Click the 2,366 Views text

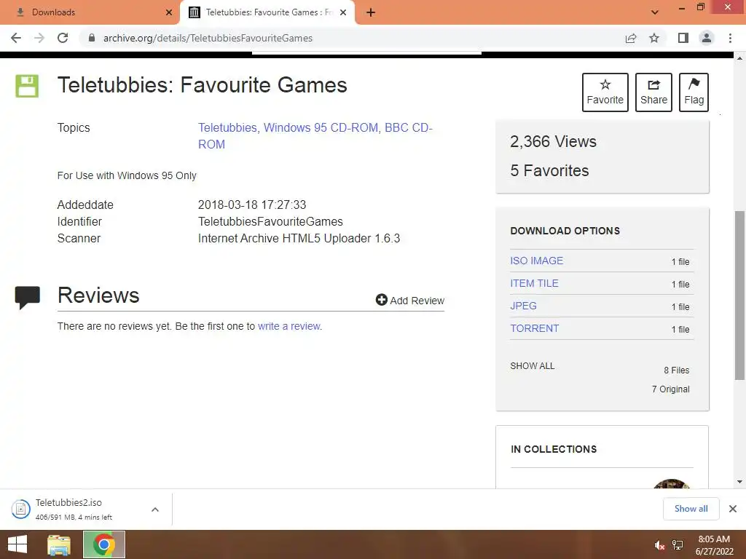tap(554, 142)
